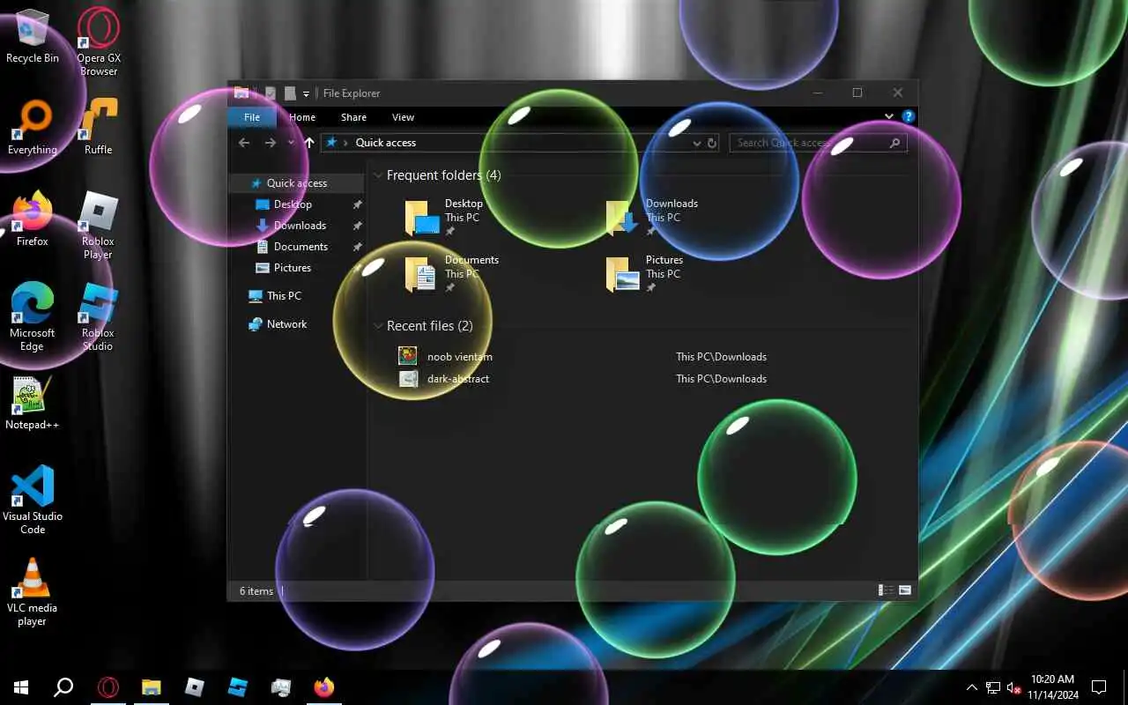Select Documents folder in Frequent folders
The image size is (1128, 705).
(x=452, y=273)
